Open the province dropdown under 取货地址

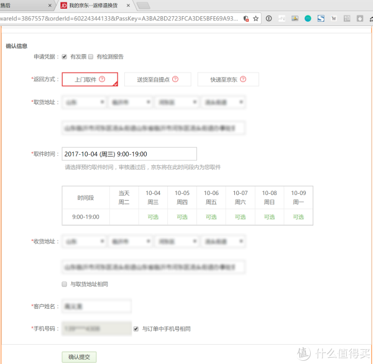point(83,102)
